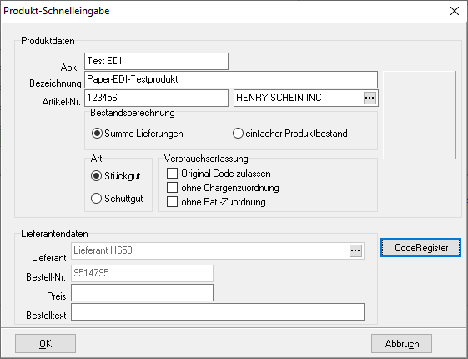Click the empty Preis input field

pyautogui.click(x=142, y=293)
